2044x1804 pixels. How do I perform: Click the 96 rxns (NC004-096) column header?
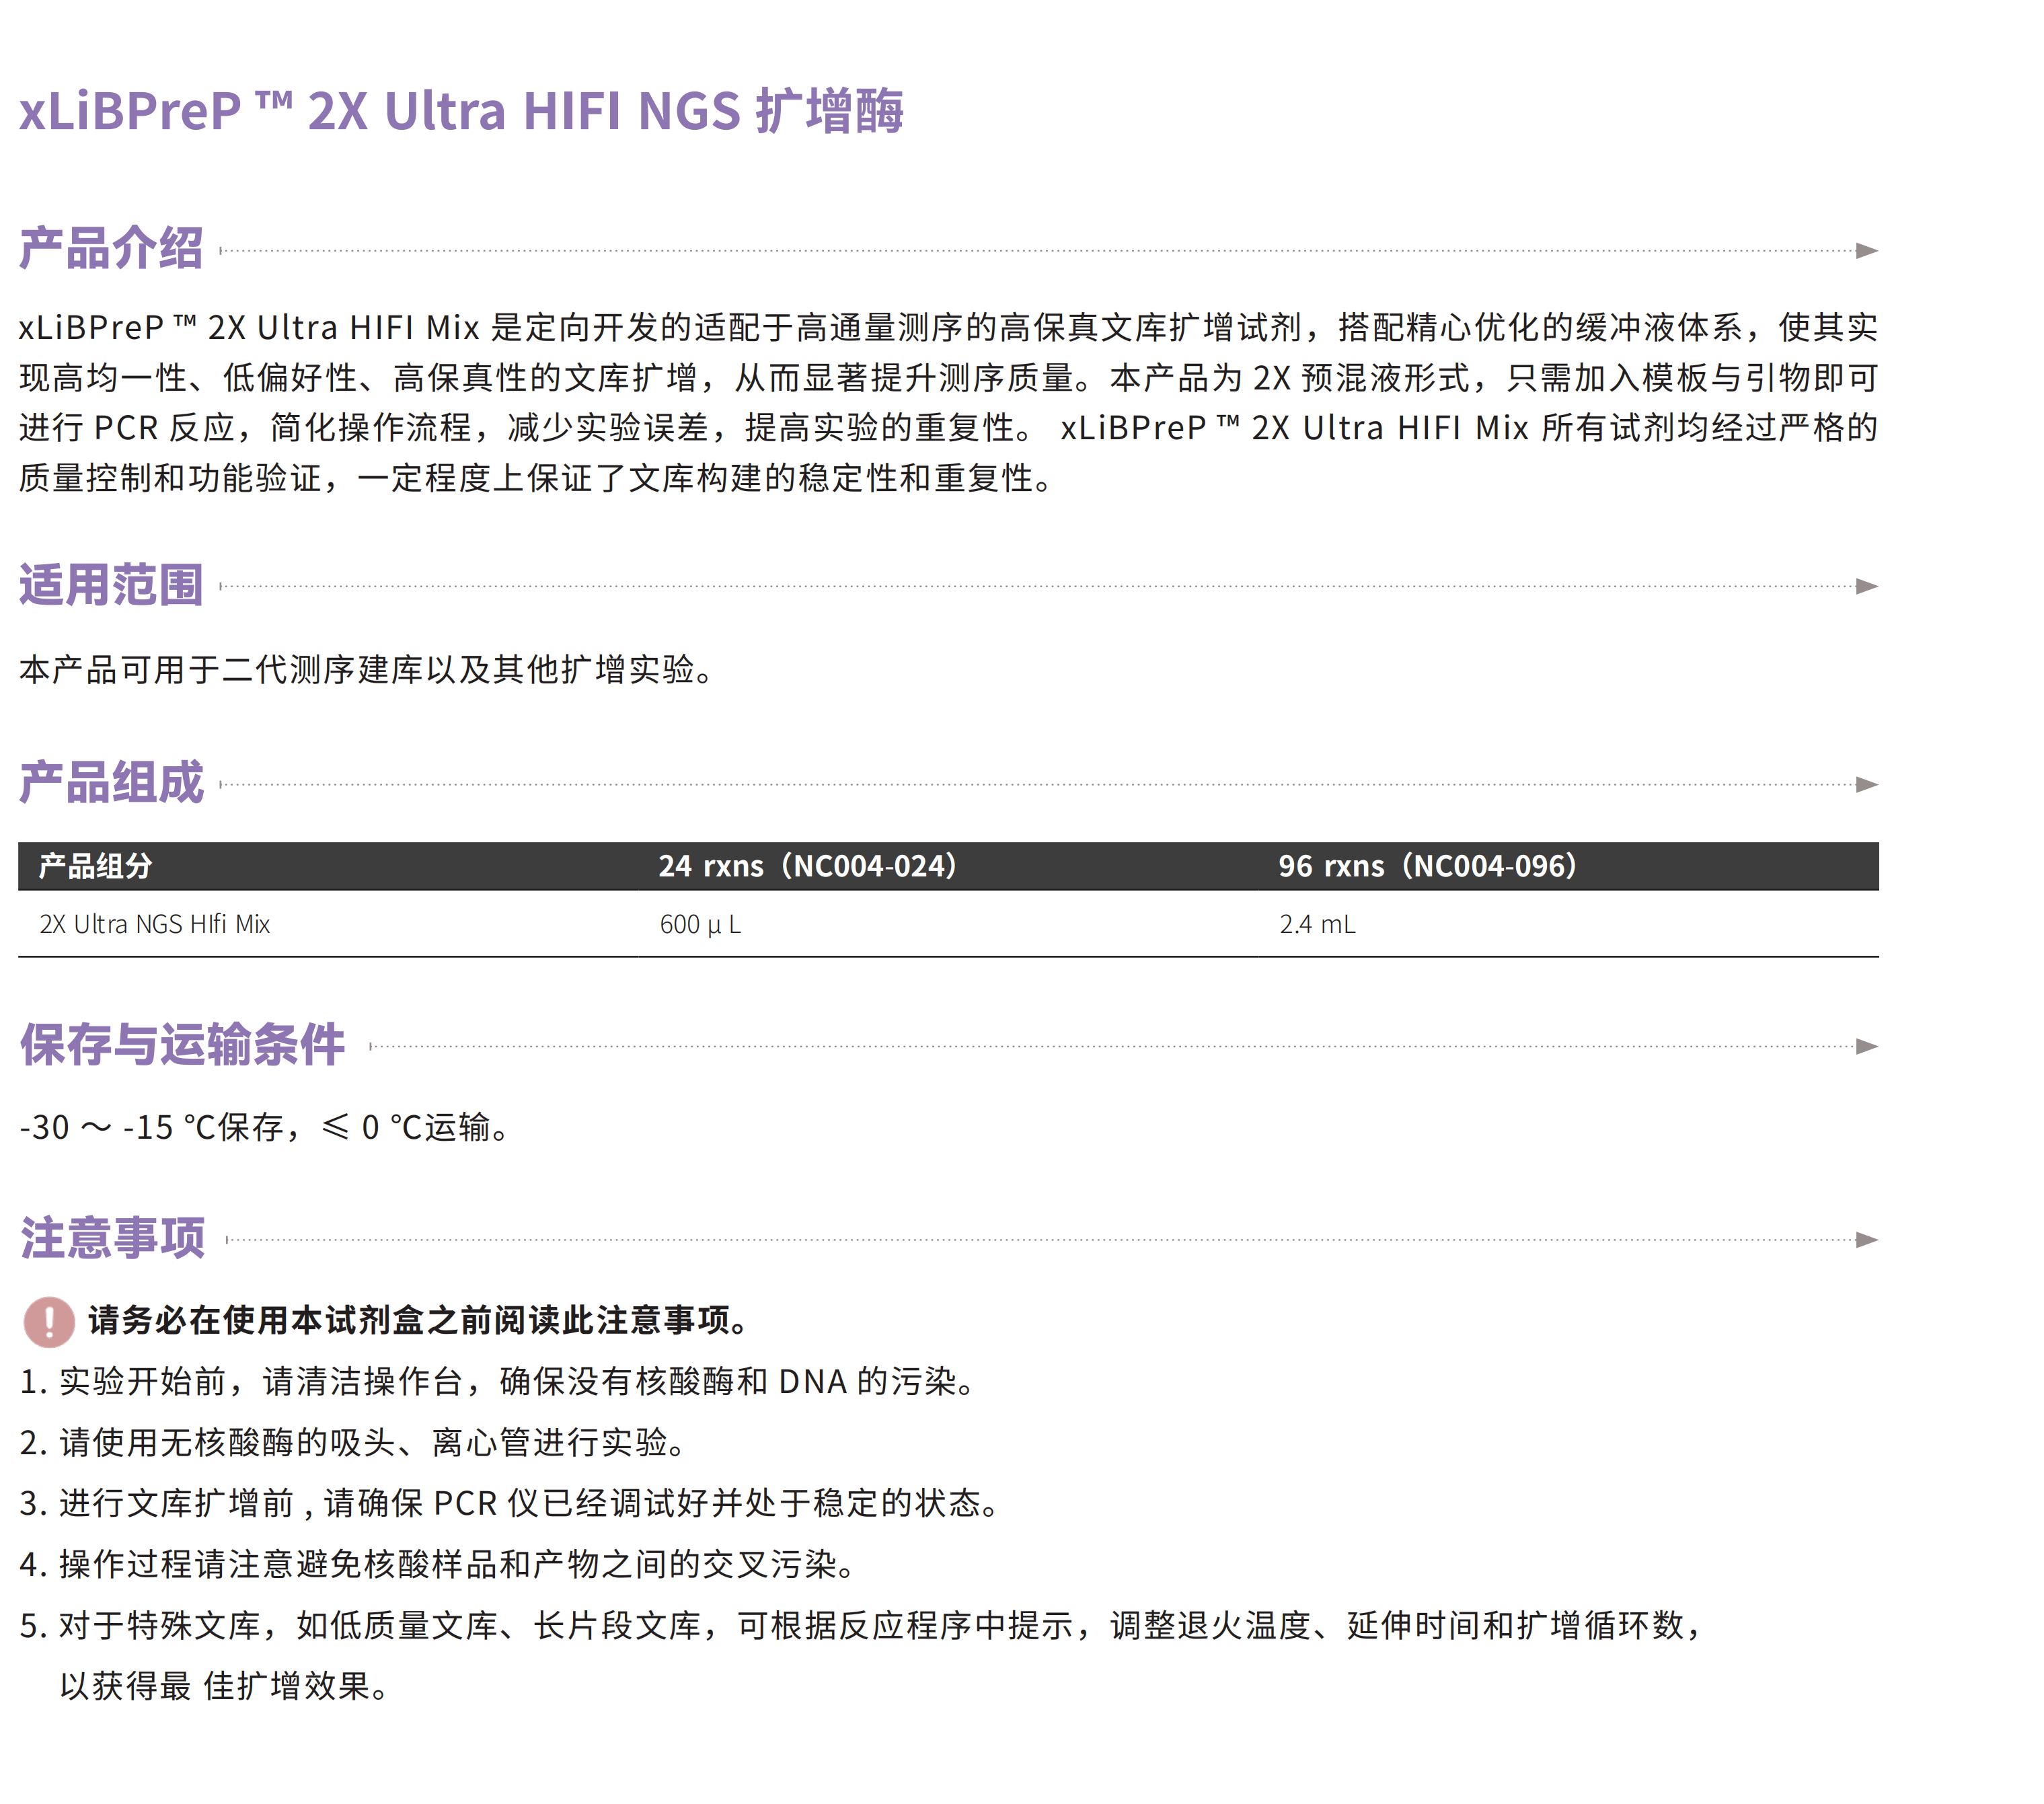point(1427,866)
